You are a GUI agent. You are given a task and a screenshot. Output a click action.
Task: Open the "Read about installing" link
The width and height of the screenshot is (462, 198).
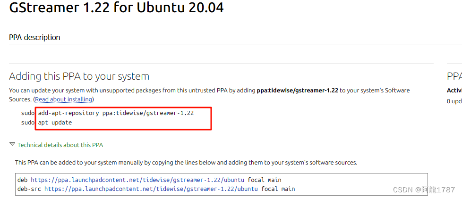point(64,99)
